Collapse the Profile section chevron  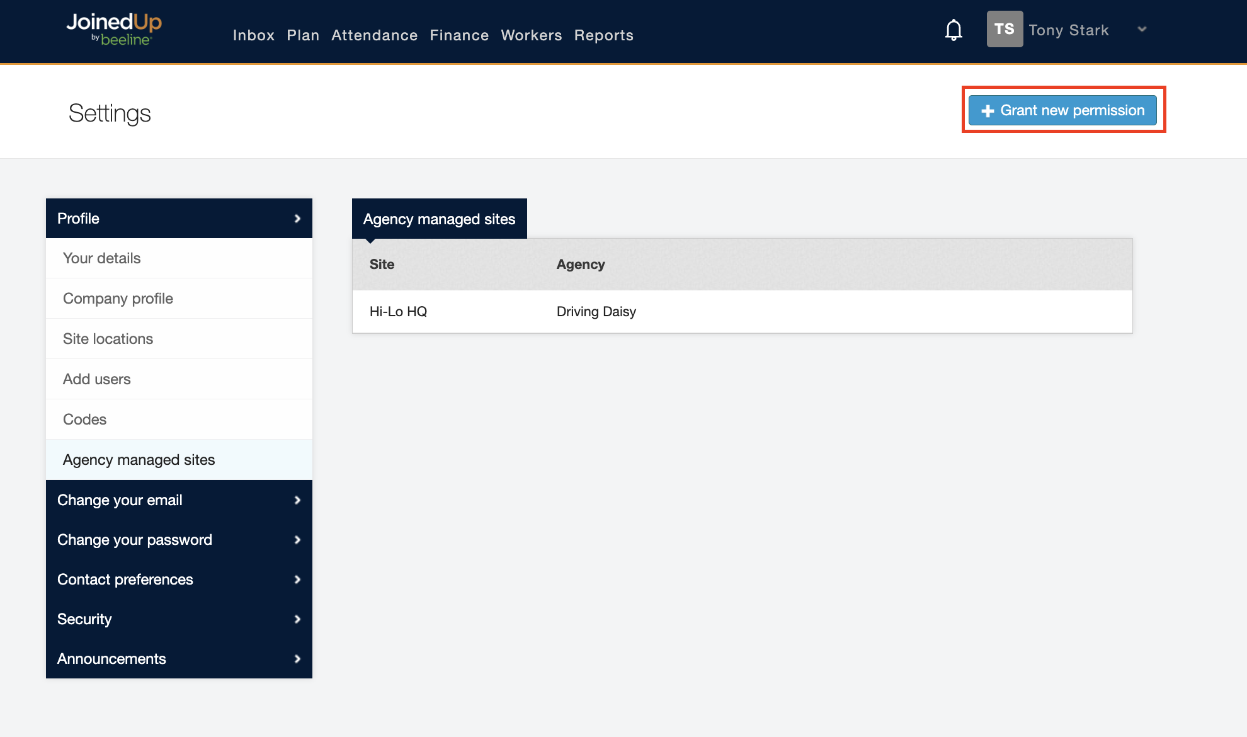pyautogui.click(x=297, y=219)
